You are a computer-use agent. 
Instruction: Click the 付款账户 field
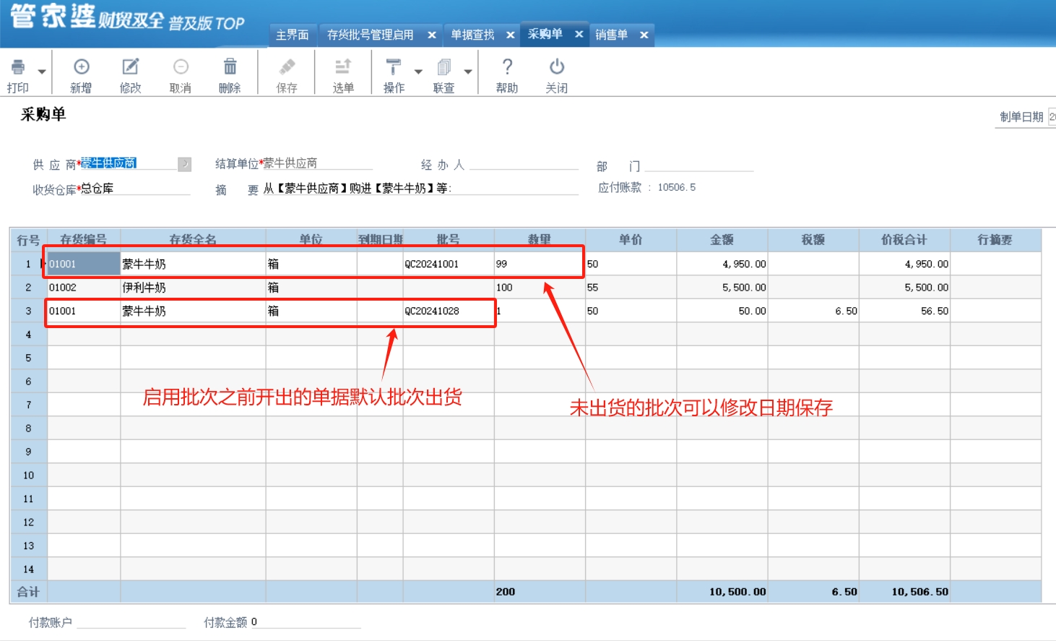point(131,621)
